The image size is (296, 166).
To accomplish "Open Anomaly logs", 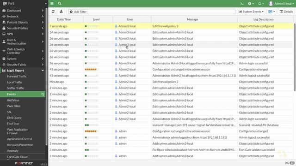I will click(12, 151).
